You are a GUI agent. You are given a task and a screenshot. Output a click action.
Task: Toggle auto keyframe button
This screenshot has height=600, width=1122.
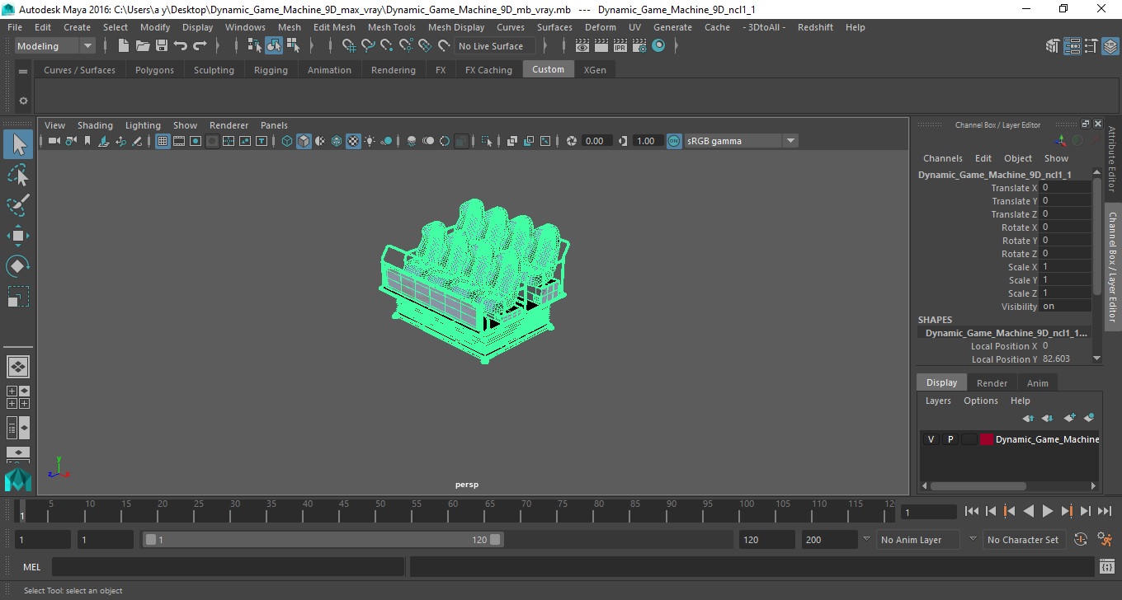pos(1081,540)
